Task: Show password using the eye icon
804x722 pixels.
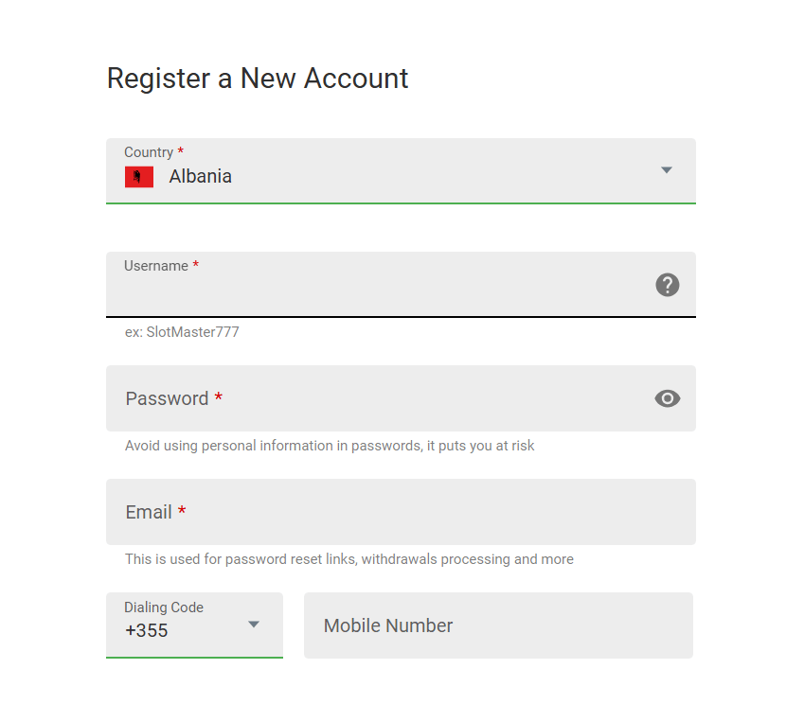Action: 668,398
